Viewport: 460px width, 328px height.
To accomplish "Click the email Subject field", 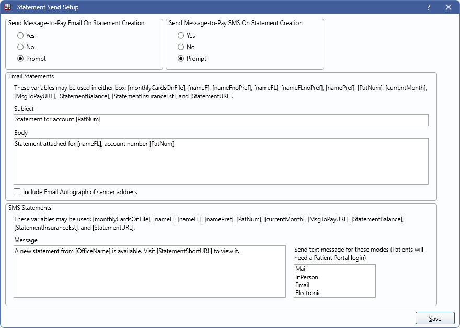I will click(221, 120).
